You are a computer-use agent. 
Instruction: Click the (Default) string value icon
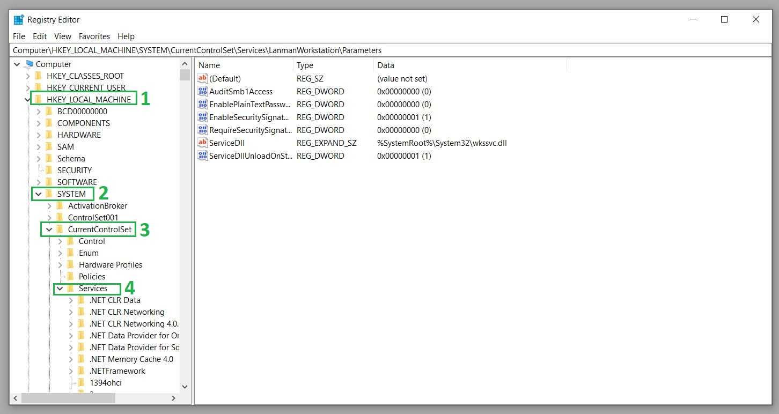click(x=202, y=79)
